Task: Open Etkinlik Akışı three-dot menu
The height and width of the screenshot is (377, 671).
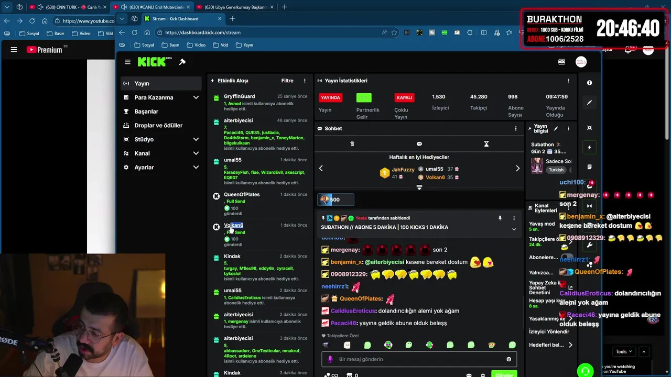Action: point(305,81)
